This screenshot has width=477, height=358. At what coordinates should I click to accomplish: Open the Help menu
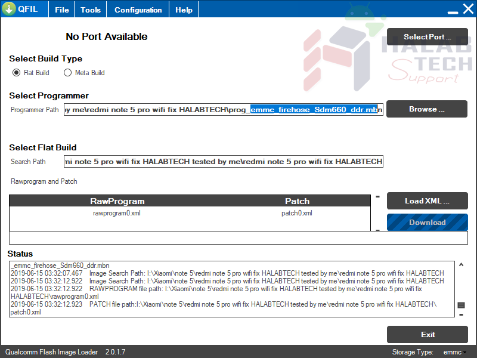pyautogui.click(x=184, y=10)
